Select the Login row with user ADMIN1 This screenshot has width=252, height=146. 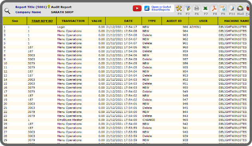pos(126,27)
